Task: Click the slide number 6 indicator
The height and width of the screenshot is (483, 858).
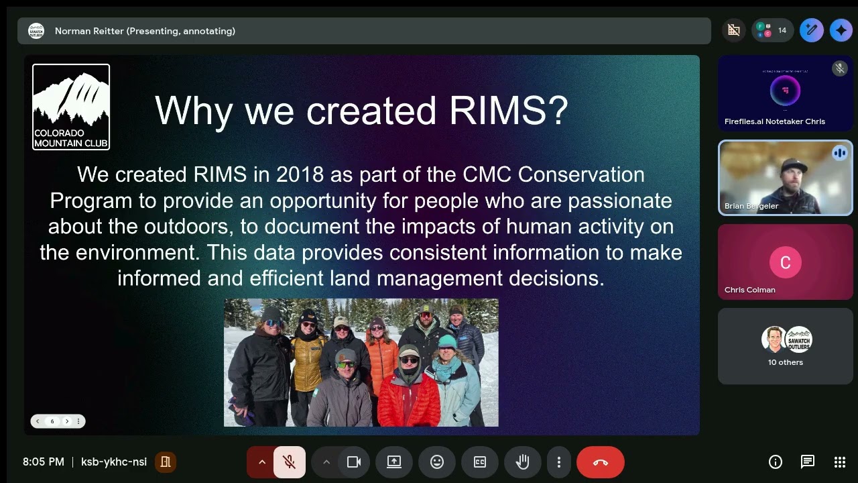Action: [x=52, y=421]
